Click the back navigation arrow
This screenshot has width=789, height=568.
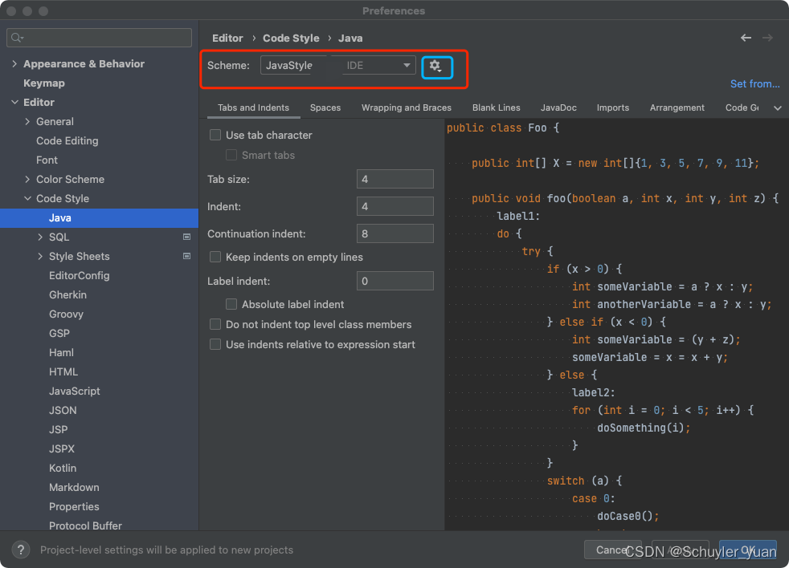click(x=746, y=38)
